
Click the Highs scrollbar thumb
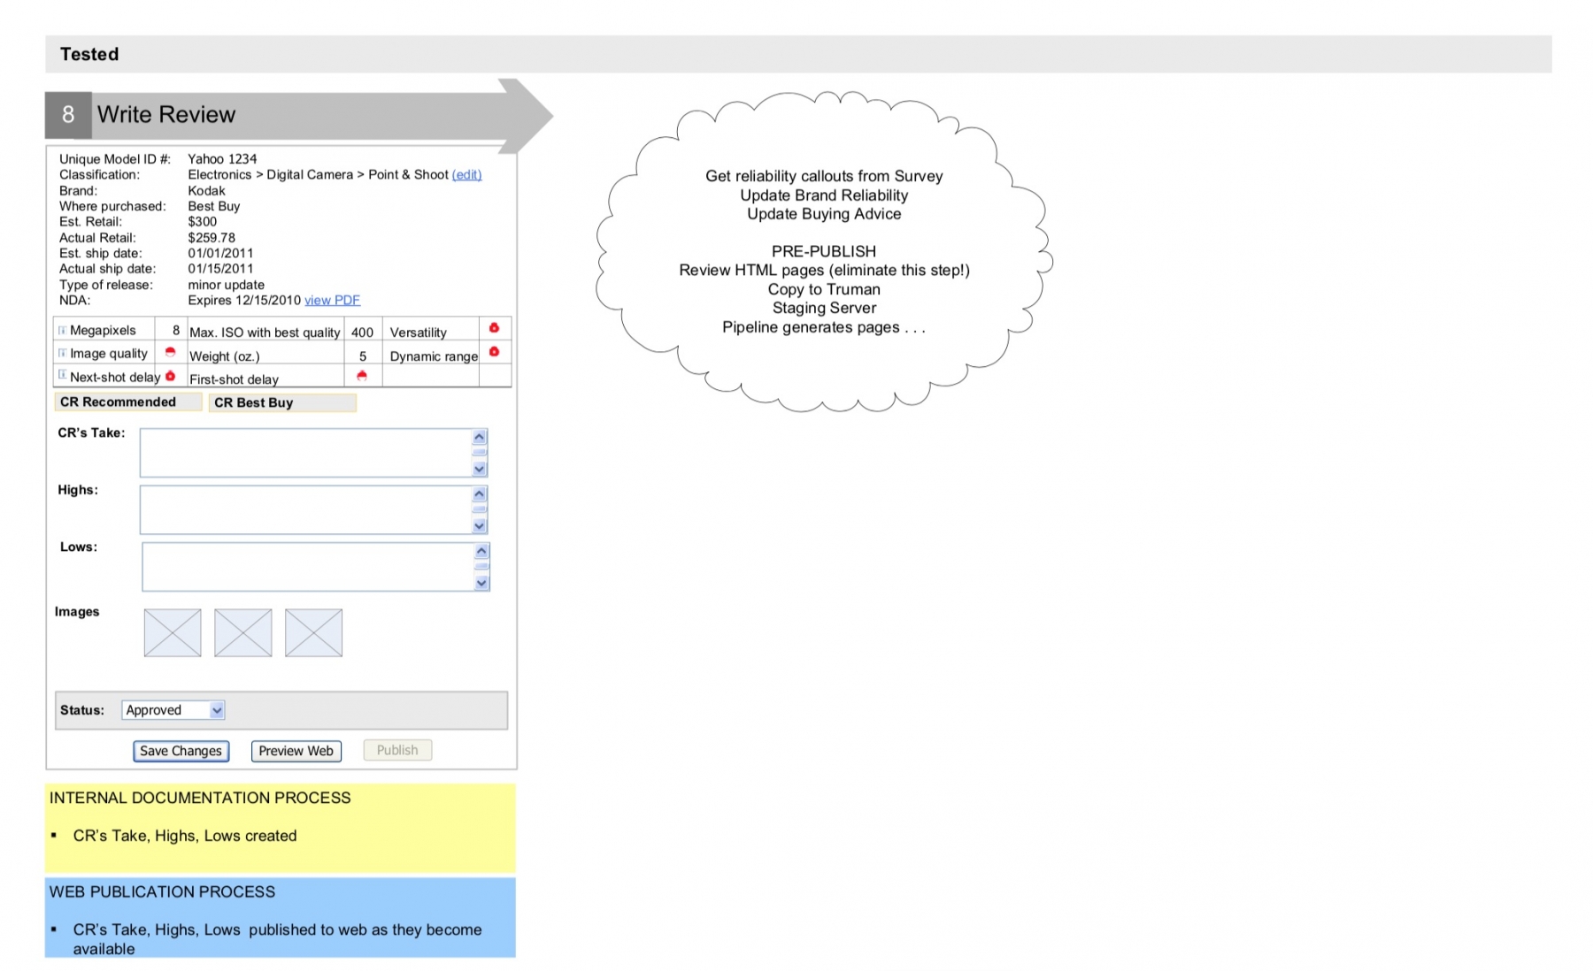pyautogui.click(x=479, y=509)
